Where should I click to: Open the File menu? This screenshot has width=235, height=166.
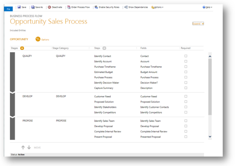[x=8, y=9]
